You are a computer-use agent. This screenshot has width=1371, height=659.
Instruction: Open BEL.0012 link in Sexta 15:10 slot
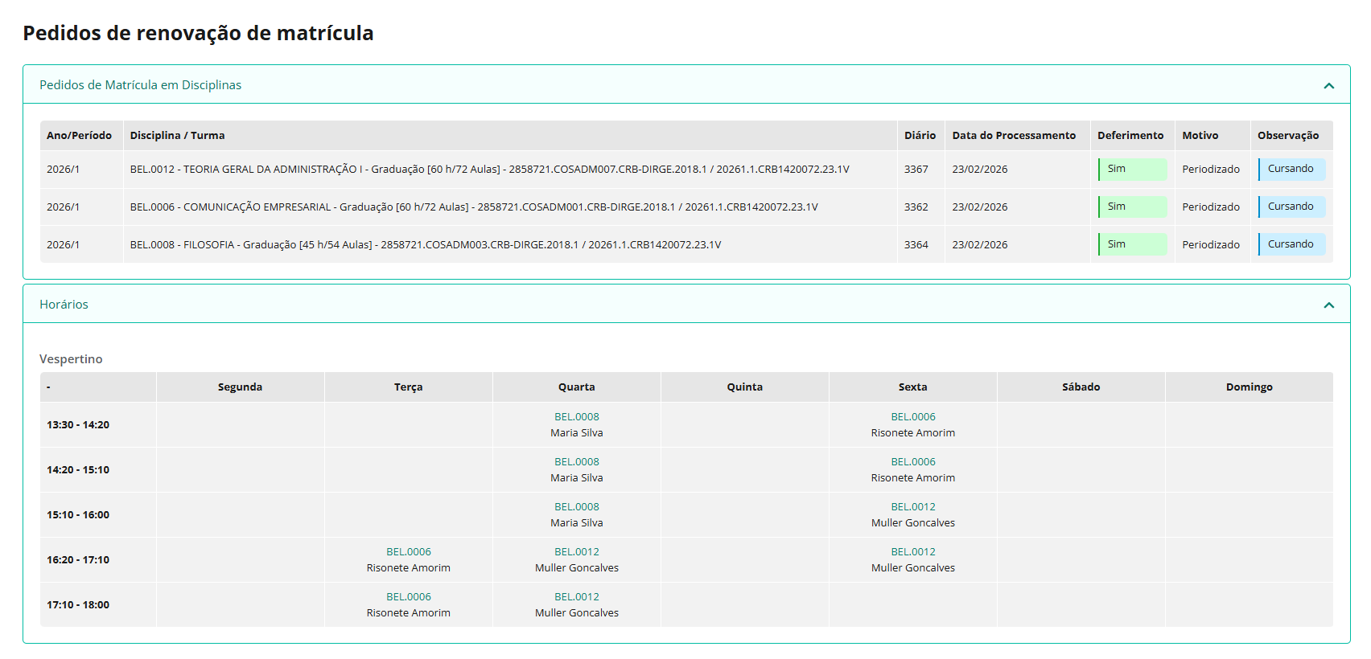pos(912,506)
